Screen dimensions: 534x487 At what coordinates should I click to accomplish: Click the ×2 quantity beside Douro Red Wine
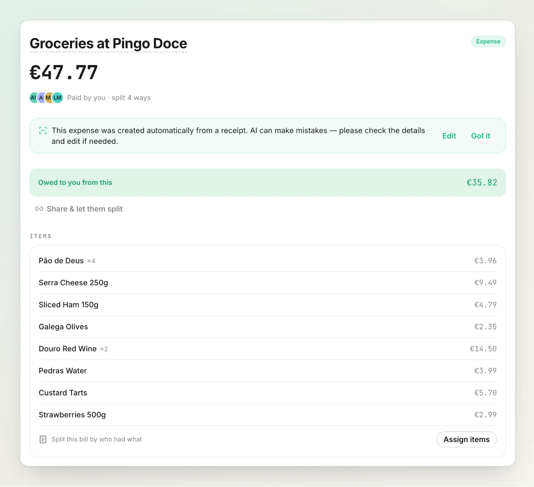104,349
